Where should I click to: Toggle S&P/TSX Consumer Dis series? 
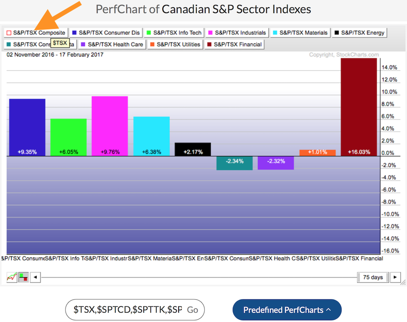[106, 33]
